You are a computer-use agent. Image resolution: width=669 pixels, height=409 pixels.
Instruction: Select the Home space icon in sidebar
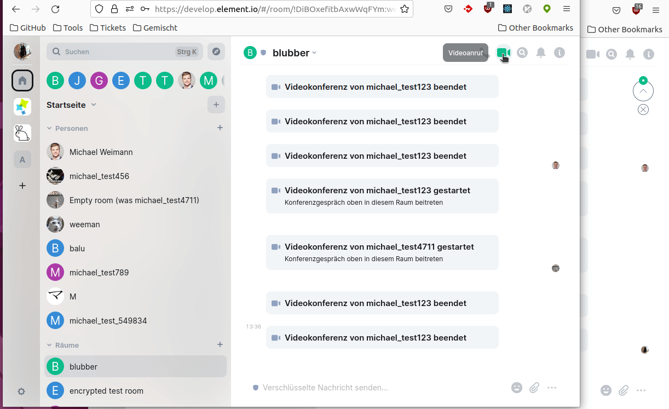click(x=22, y=80)
